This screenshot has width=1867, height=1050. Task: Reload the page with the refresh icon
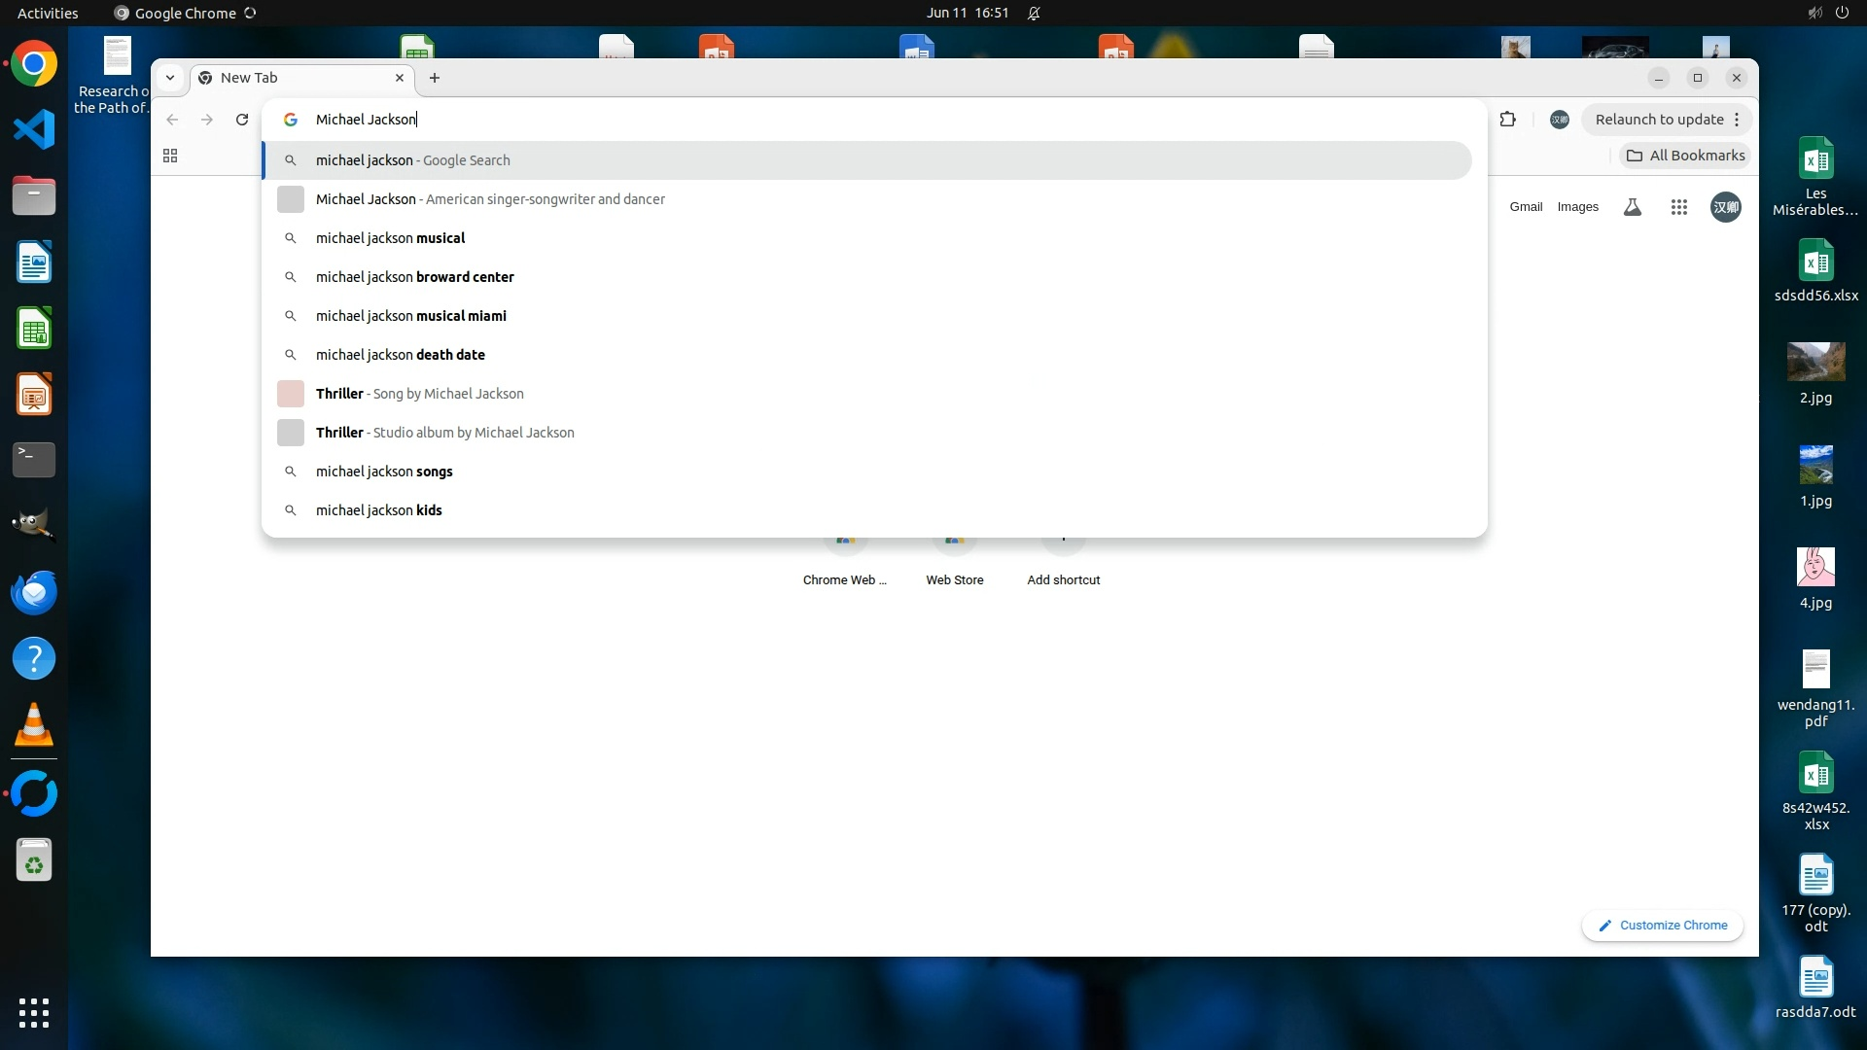tap(242, 120)
